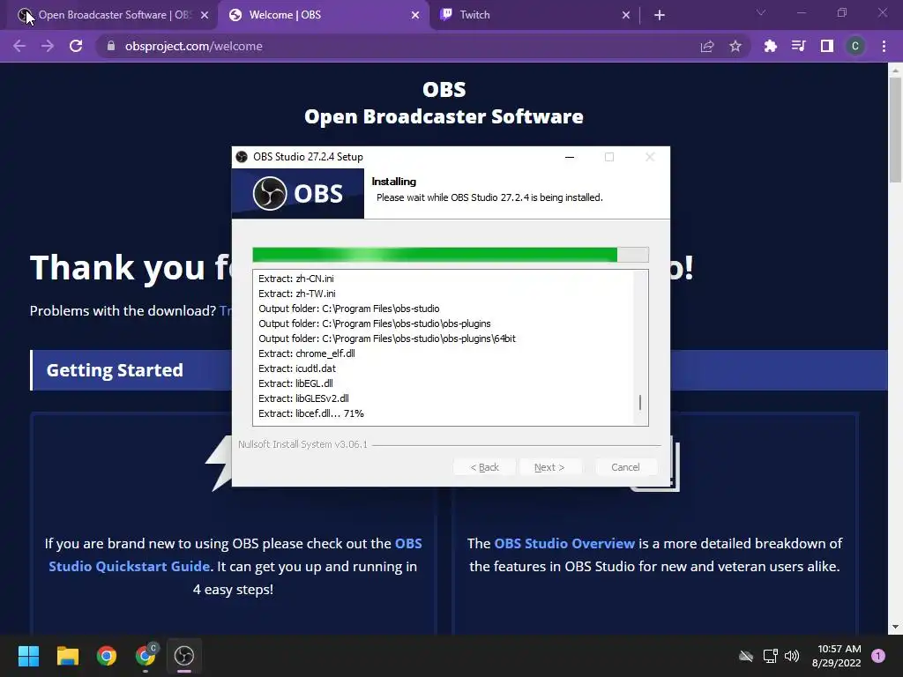Select the log line Extract: libGLESv2.dll
903x677 pixels.
[303, 398]
